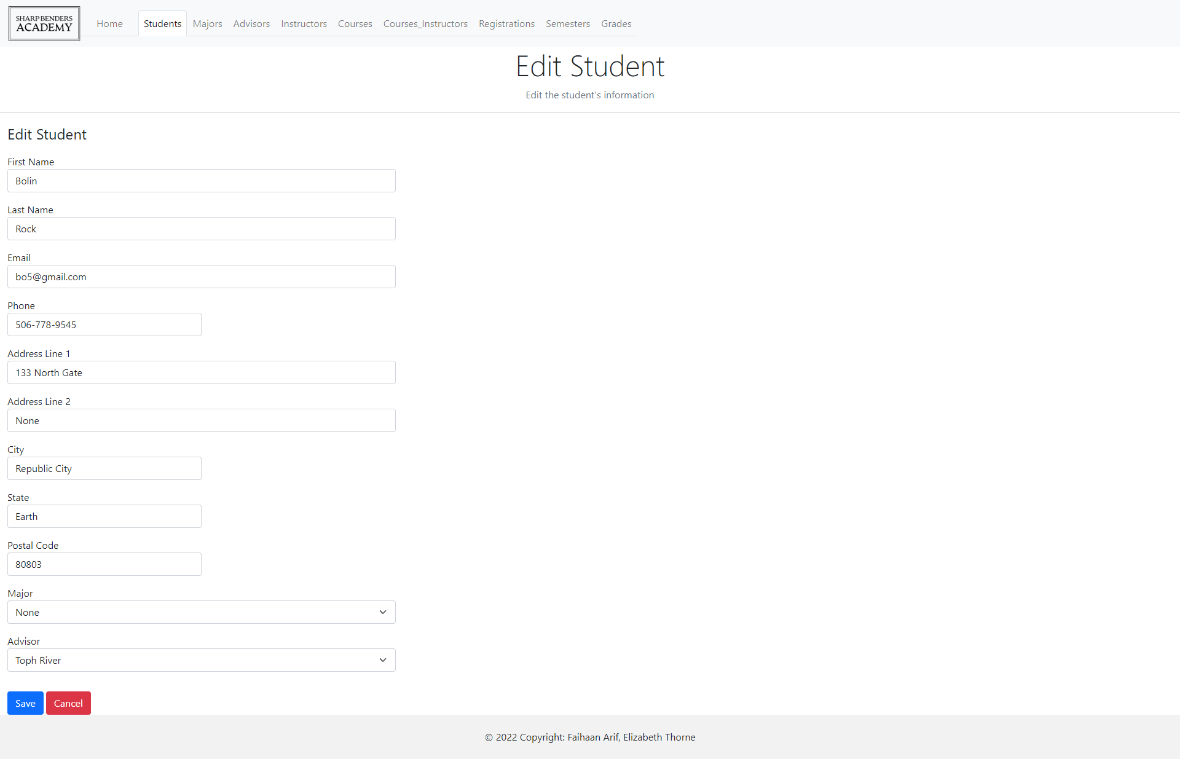Switch to the Semesters tab

click(568, 23)
